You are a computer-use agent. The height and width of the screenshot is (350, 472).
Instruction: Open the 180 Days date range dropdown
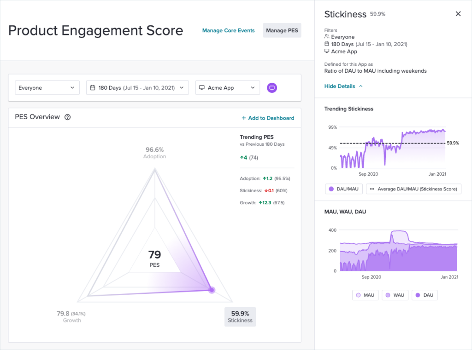[x=137, y=87]
